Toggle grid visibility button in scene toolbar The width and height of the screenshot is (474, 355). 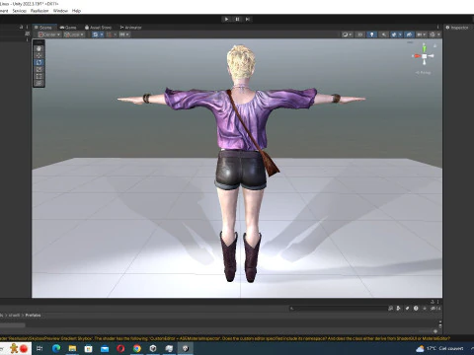point(96,35)
